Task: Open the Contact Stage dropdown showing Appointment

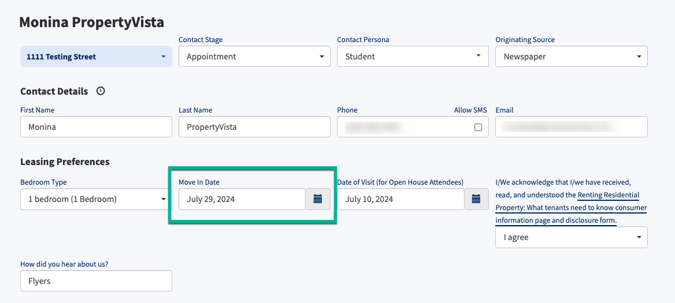Action: [254, 57]
